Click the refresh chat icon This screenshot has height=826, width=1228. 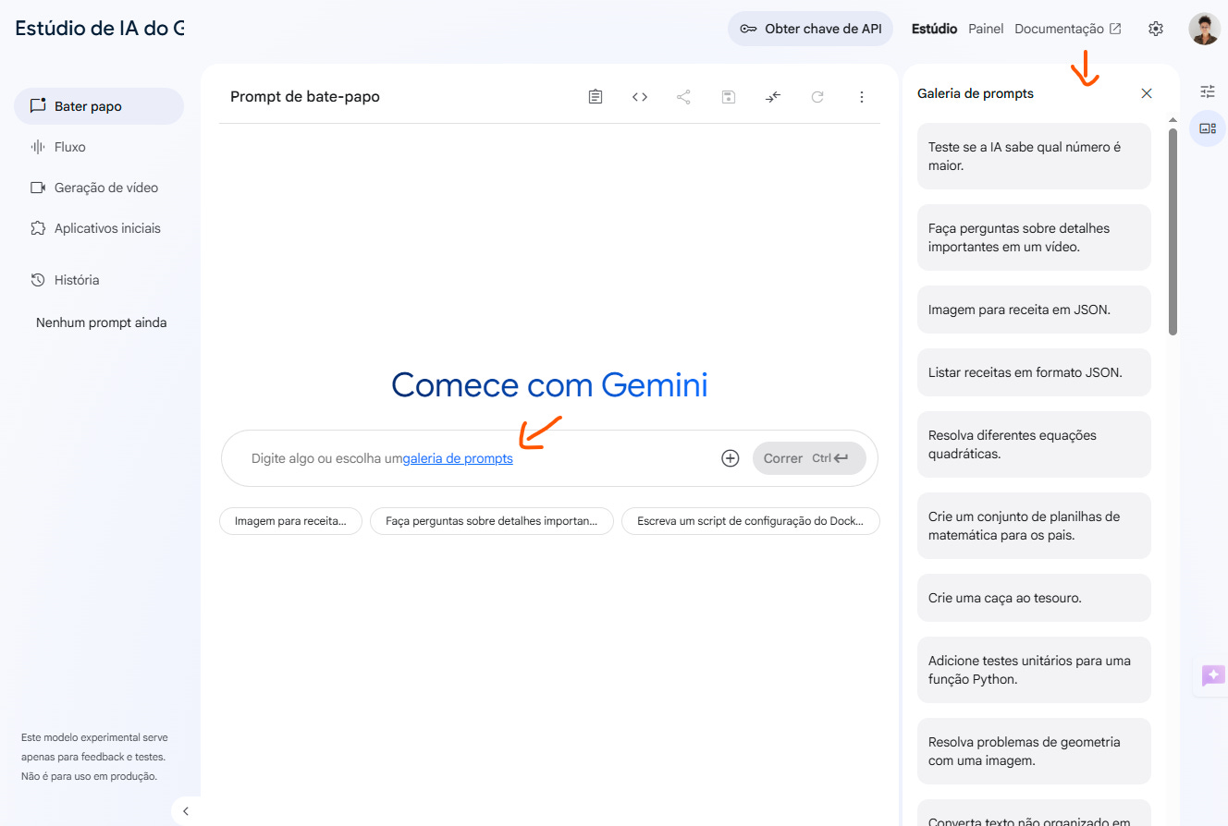pos(817,96)
